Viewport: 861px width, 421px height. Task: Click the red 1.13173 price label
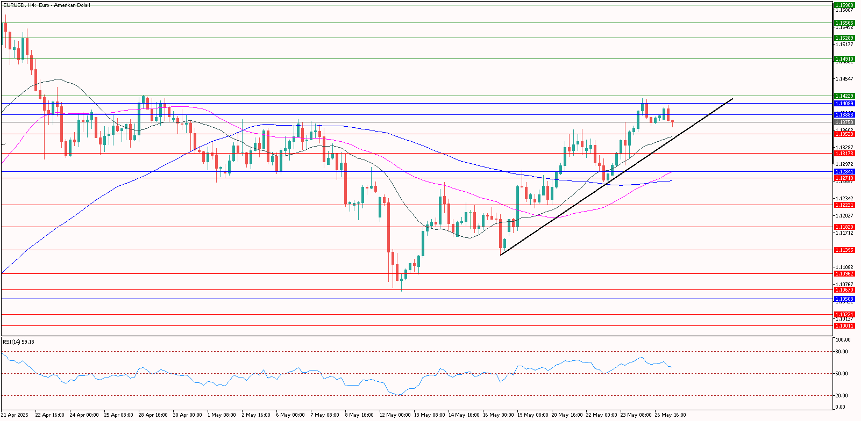[x=844, y=154]
